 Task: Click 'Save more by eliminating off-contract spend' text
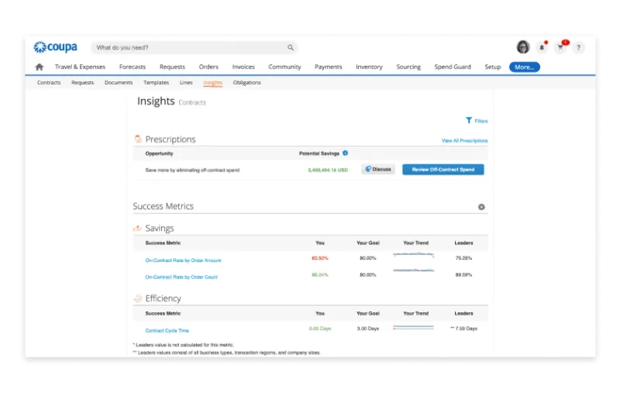tap(192, 170)
